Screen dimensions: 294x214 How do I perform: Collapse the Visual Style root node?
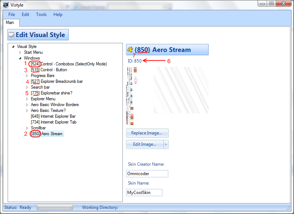pos(13,47)
